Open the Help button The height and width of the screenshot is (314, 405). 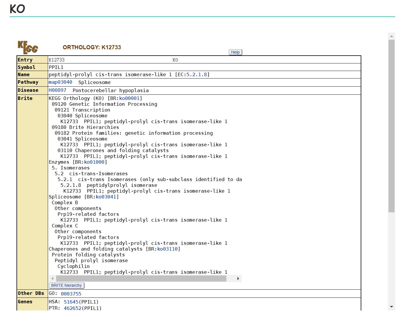[x=235, y=52]
